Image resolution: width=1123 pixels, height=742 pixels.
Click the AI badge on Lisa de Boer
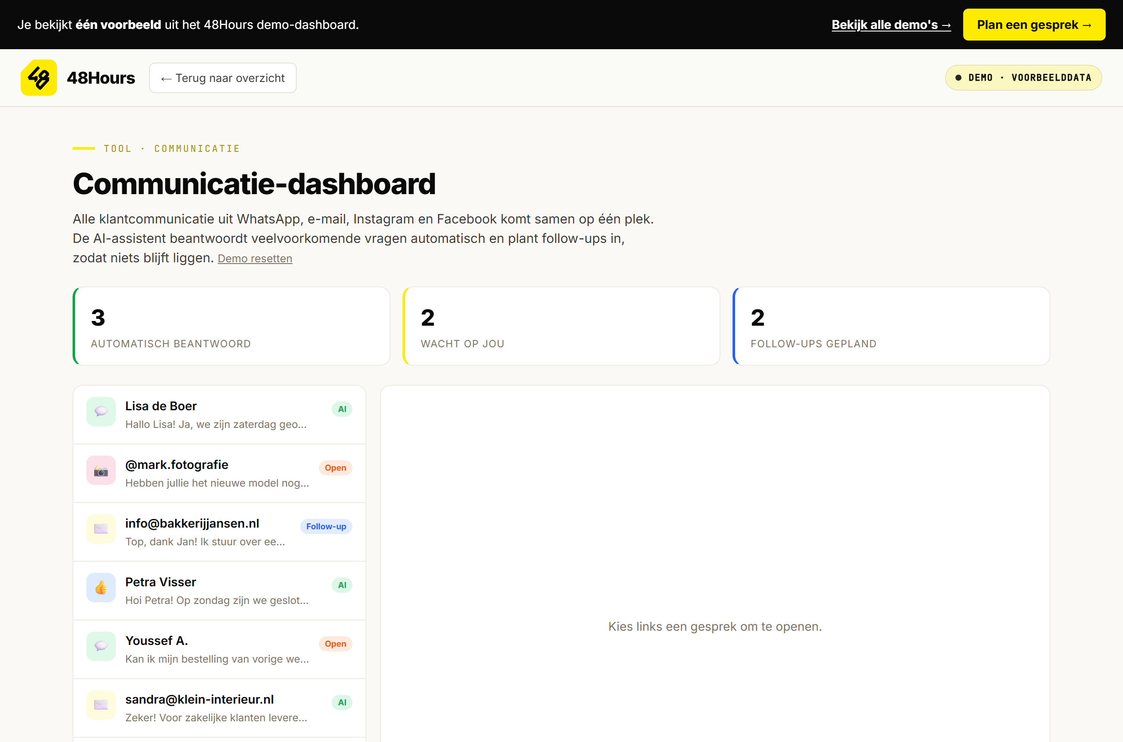click(x=342, y=409)
